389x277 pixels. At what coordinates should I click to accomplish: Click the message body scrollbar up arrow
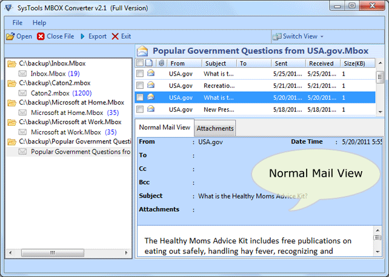(x=377, y=230)
